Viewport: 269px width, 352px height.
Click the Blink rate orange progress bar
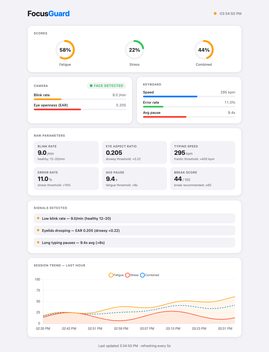(47, 99)
